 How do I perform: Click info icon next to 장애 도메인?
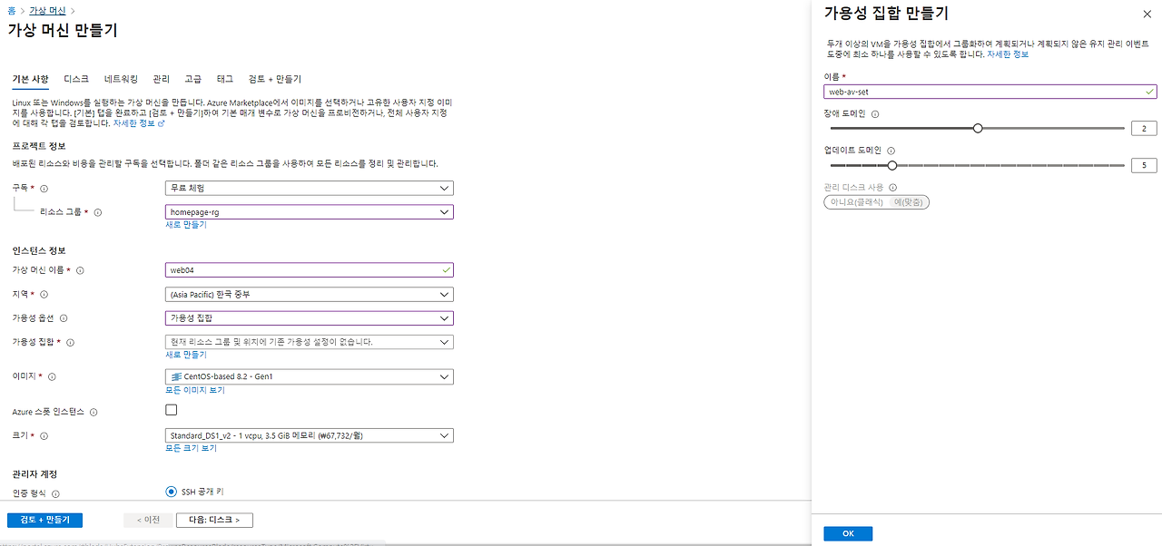875,114
